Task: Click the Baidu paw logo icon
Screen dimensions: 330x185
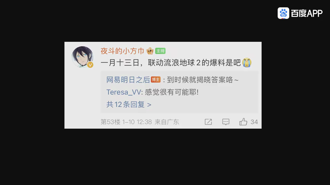Action: coord(283,13)
